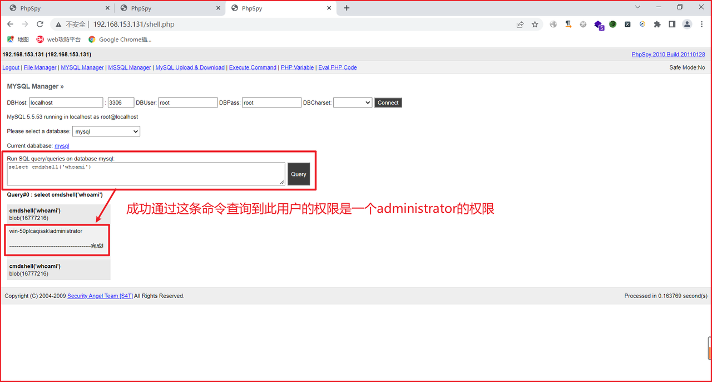Select the win-50plcaqissk\administrator result text
Viewport: 712px width, 382px height.
point(46,231)
